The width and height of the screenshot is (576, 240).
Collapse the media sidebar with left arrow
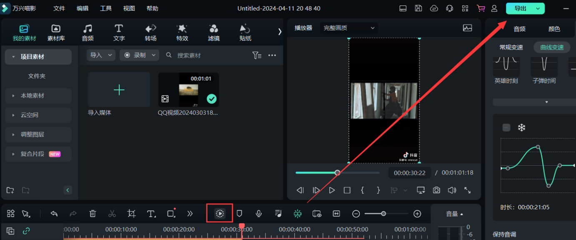(x=68, y=190)
